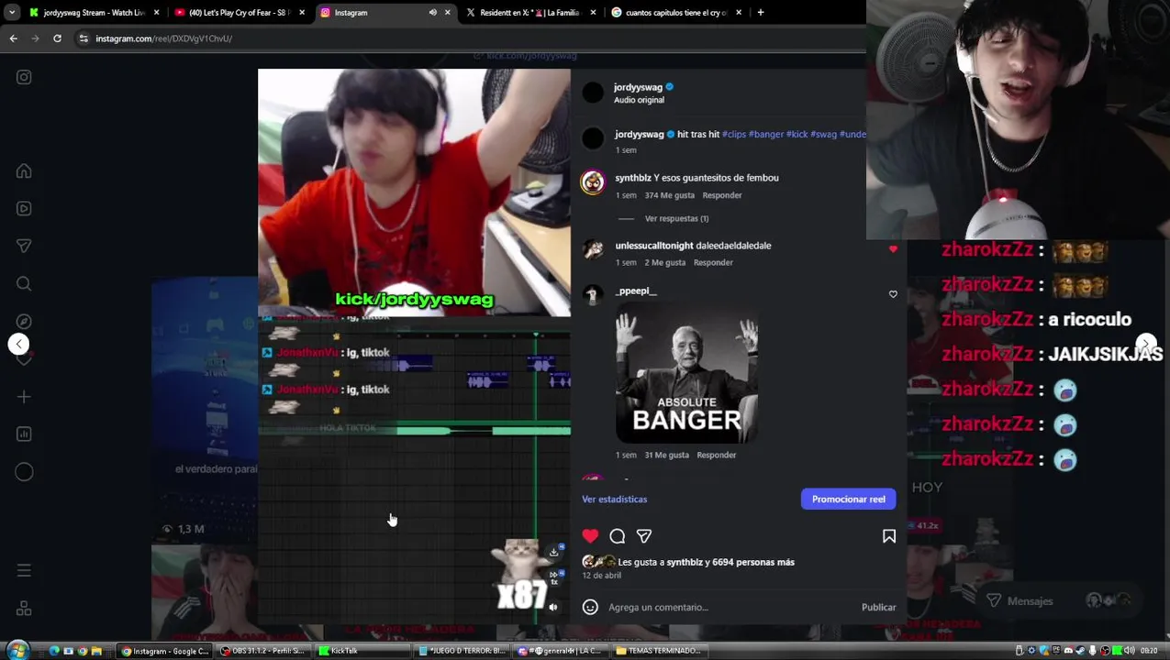Open the Meta apps grid icon
The height and width of the screenshot is (660, 1170).
(x=24, y=609)
